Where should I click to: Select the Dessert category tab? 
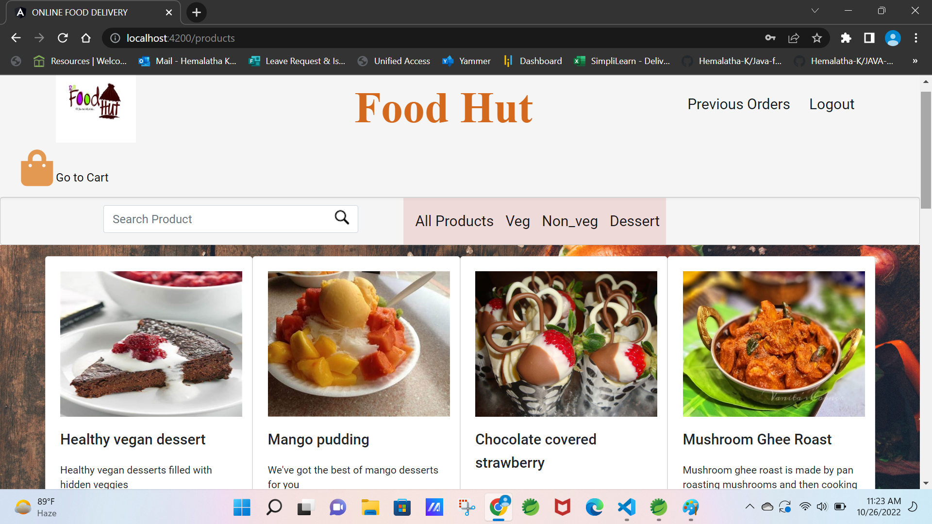pyautogui.click(x=634, y=221)
